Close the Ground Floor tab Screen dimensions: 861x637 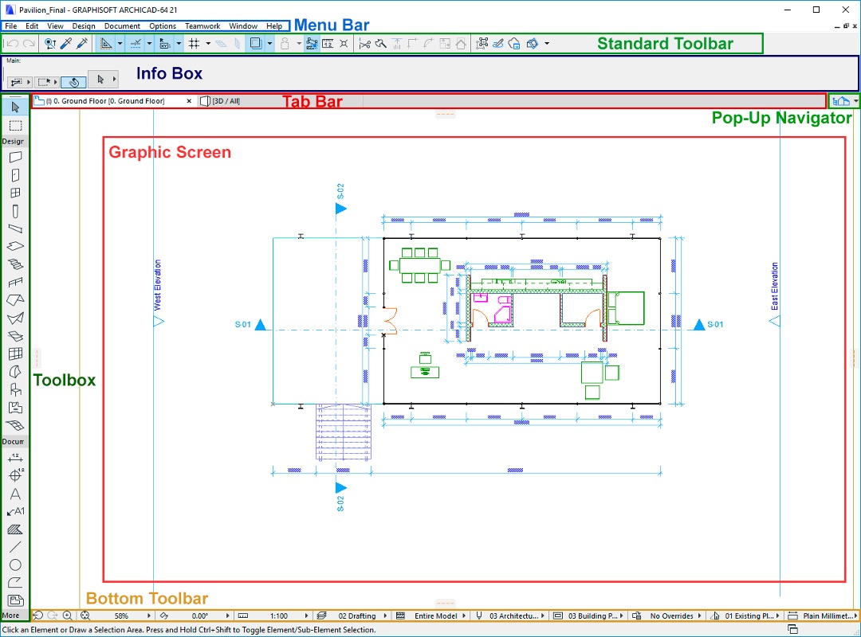pyautogui.click(x=189, y=101)
